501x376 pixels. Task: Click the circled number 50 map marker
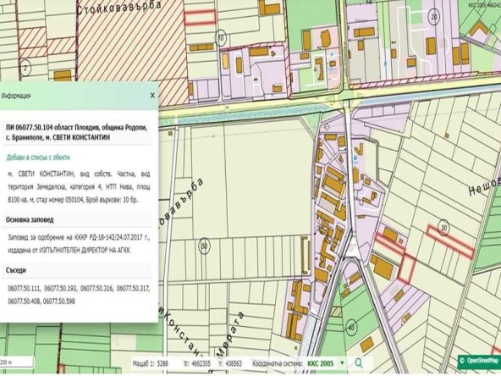[x=205, y=246]
